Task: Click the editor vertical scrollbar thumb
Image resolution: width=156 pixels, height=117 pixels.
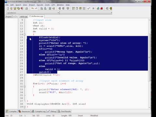Action: pos(149,58)
